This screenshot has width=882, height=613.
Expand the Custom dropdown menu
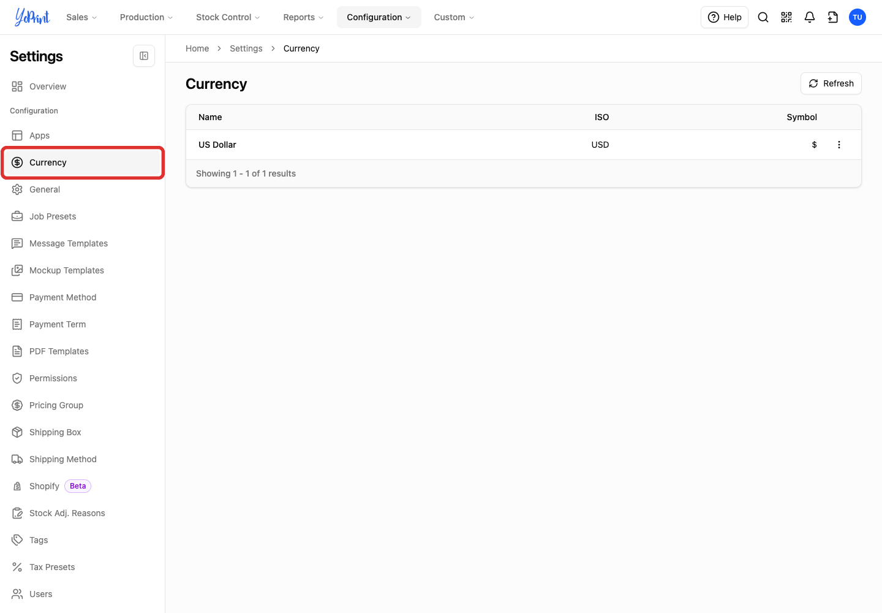click(x=454, y=17)
